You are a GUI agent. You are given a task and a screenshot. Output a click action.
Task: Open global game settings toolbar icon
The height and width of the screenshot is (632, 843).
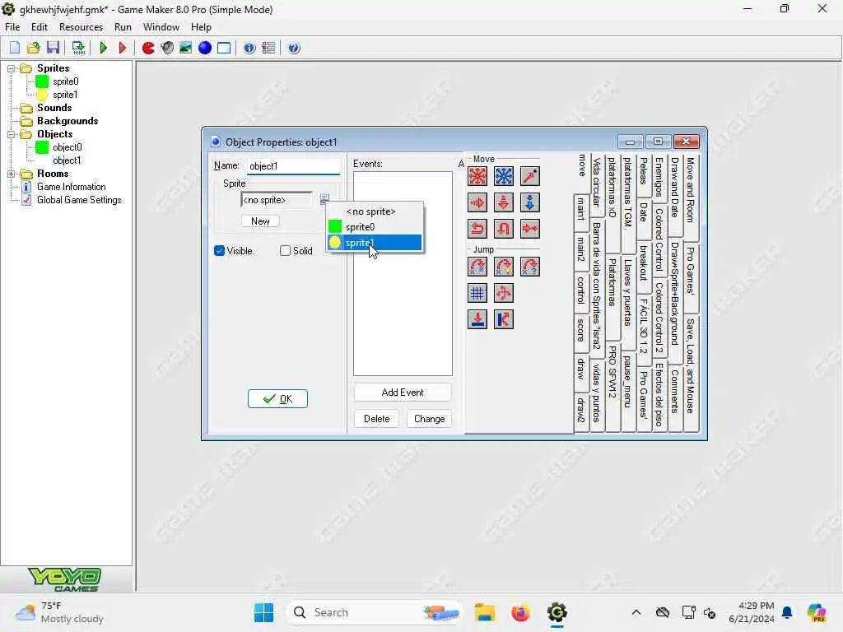coord(268,48)
